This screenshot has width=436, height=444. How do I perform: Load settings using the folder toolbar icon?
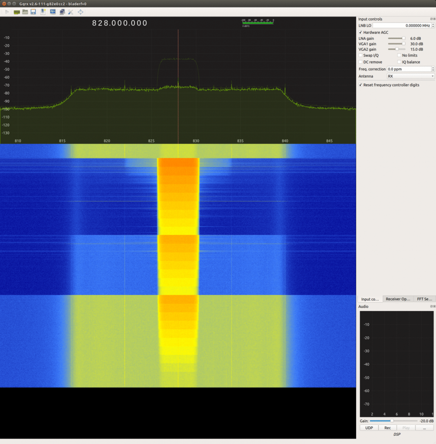(x=25, y=12)
